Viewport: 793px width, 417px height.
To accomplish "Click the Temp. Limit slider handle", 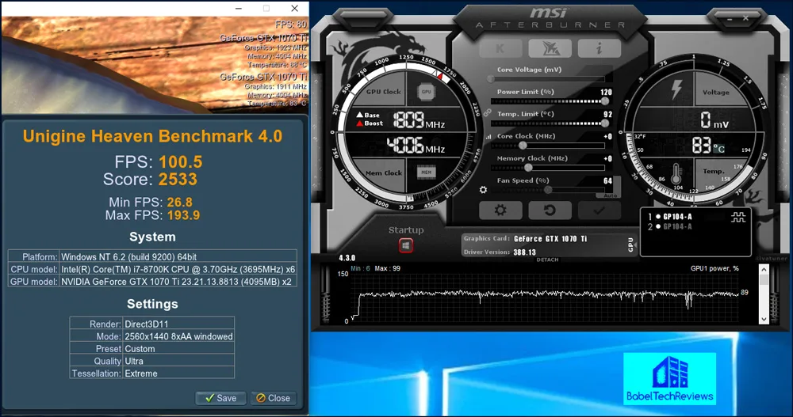I will coord(605,123).
